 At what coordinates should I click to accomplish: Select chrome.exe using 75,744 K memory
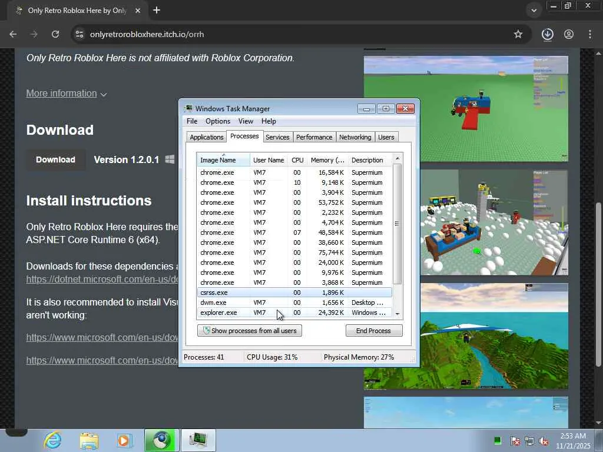[294, 252]
